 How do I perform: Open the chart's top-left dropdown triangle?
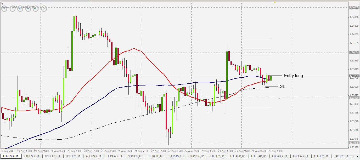point(3,4)
